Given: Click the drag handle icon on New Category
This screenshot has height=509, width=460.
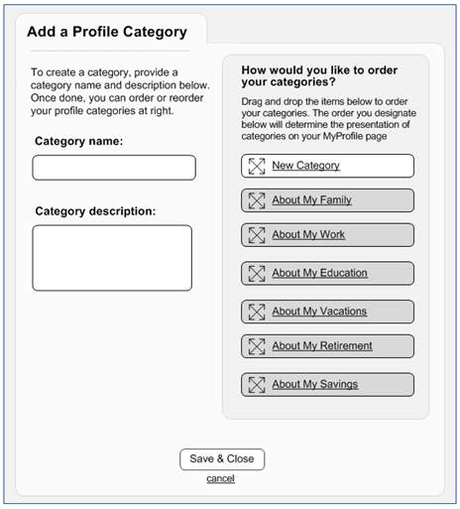Looking at the screenshot, I should [x=257, y=166].
